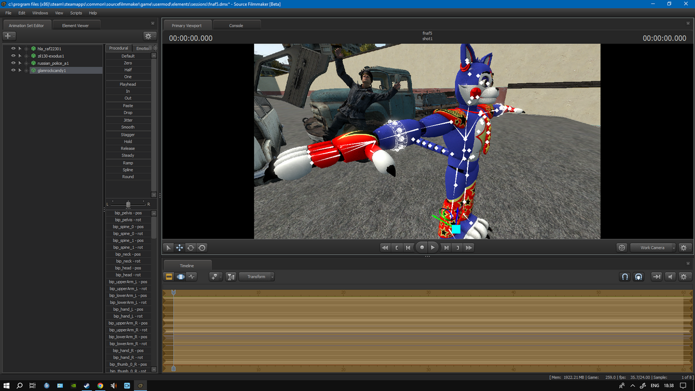Image resolution: width=695 pixels, height=391 pixels.
Task: Switch to the Console tab
Action: [236, 26]
